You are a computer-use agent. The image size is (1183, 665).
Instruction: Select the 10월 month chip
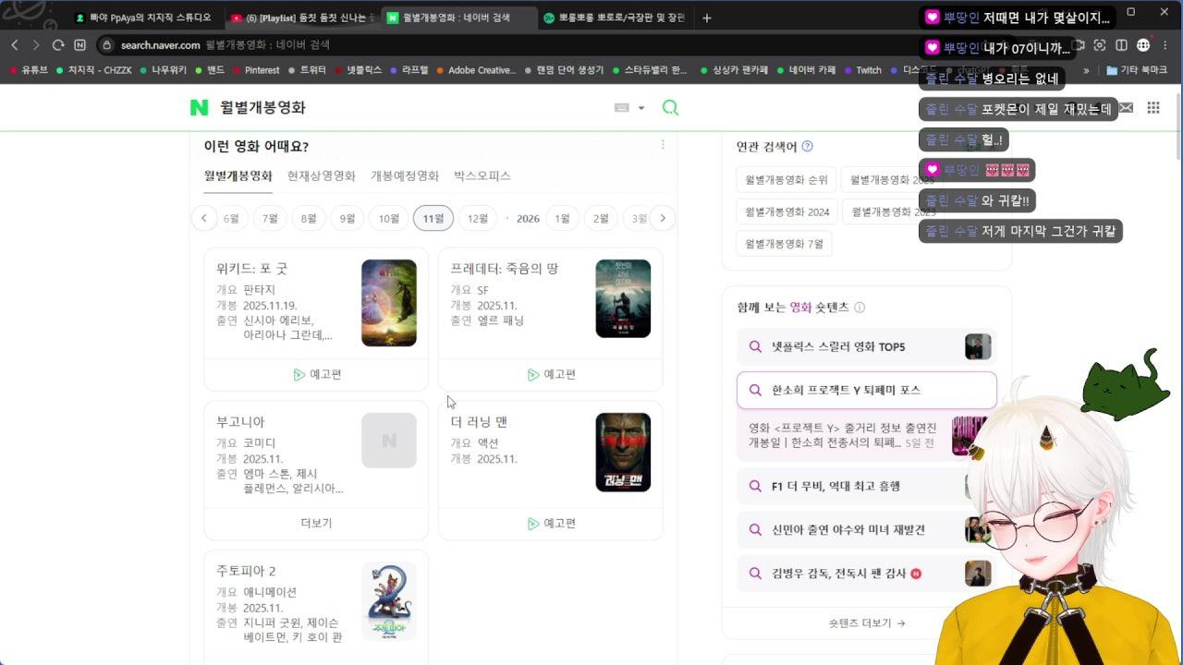tap(389, 219)
